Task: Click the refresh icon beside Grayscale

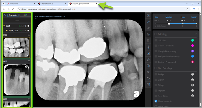Action: [5, 15]
